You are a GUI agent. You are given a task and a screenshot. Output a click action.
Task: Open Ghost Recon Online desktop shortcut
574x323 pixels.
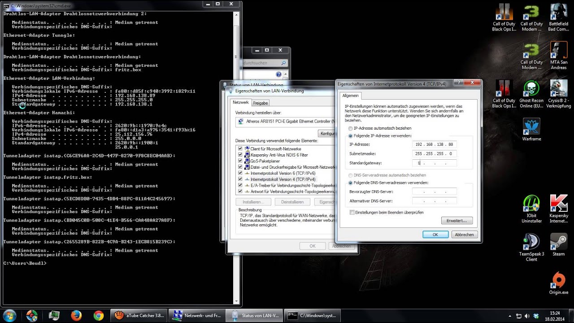click(x=531, y=95)
